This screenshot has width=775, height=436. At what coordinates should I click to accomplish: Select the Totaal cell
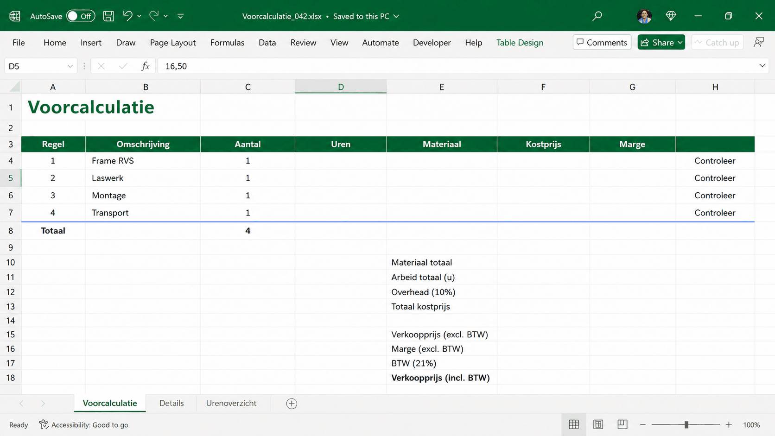(x=53, y=231)
